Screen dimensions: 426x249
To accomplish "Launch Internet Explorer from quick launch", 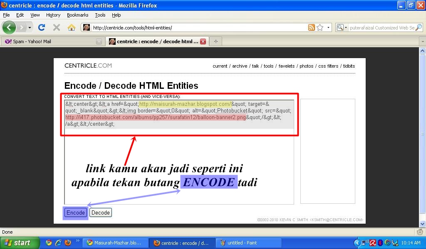I will tap(58, 242).
